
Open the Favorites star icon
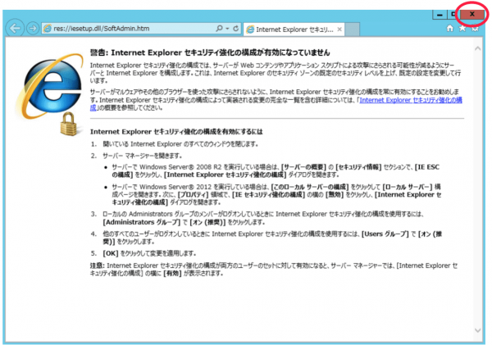click(x=462, y=29)
